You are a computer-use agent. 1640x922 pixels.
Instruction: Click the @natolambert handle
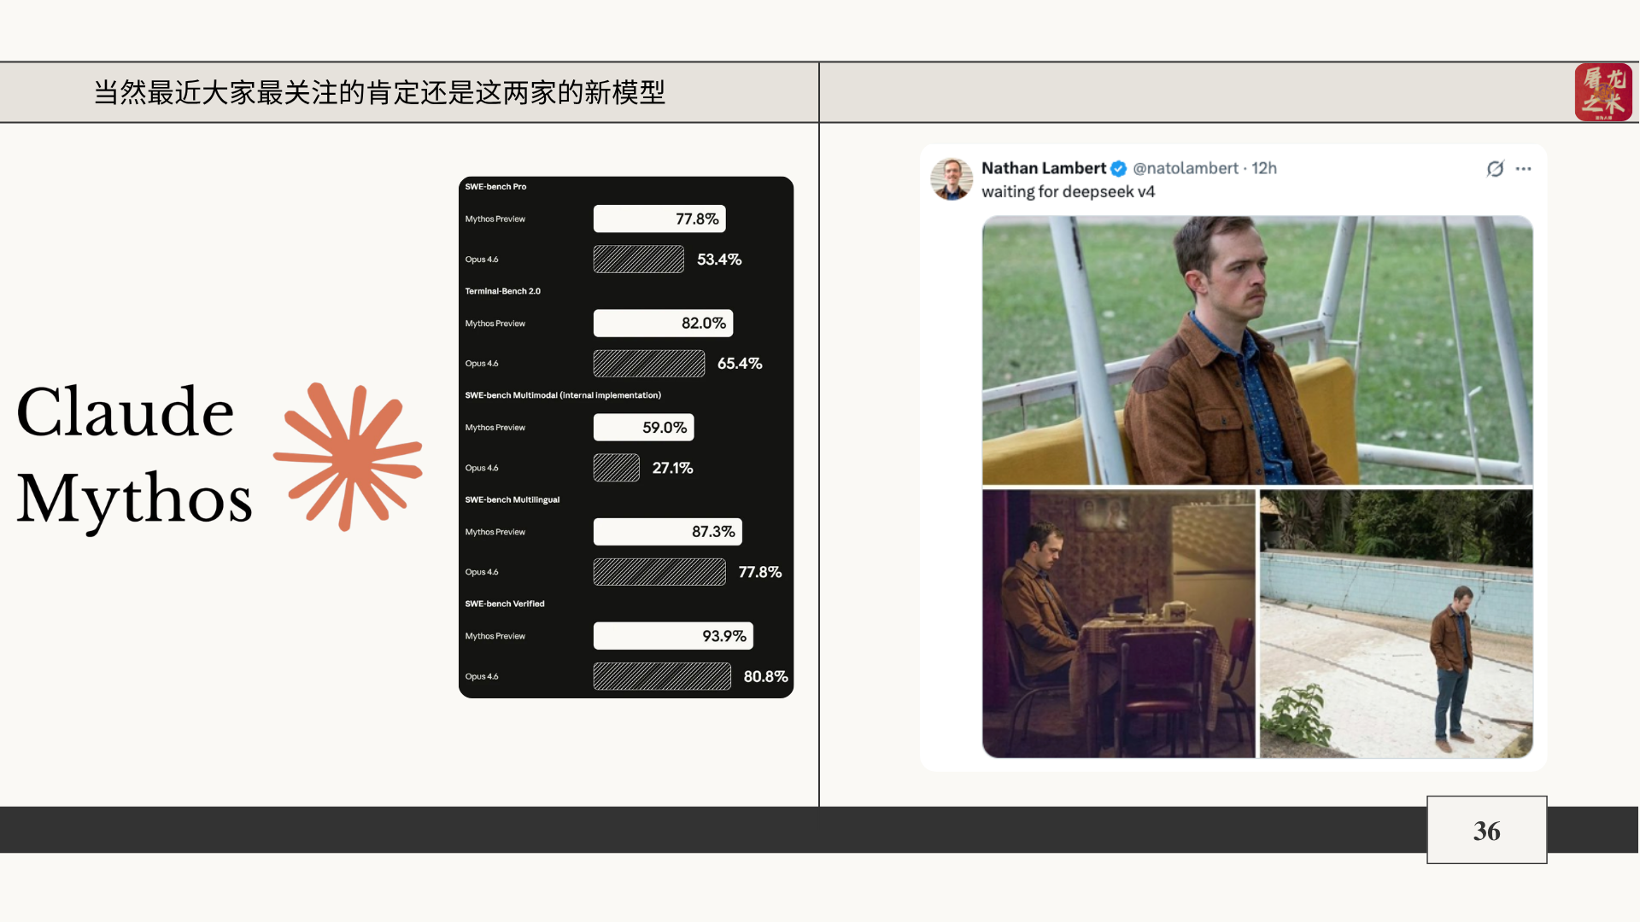point(1185,168)
